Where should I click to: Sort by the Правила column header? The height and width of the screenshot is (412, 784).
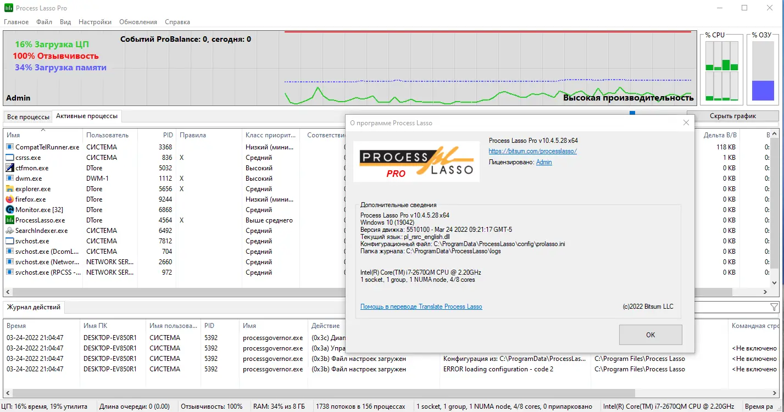click(209, 135)
